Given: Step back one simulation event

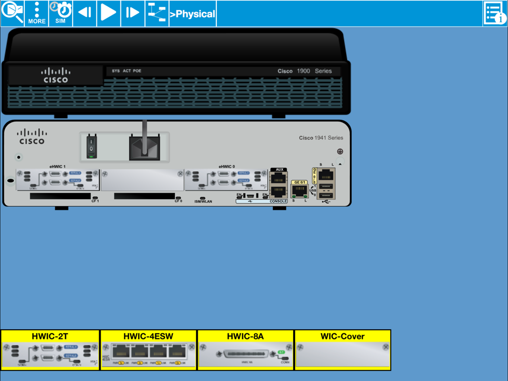Looking at the screenshot, I should coord(84,13).
